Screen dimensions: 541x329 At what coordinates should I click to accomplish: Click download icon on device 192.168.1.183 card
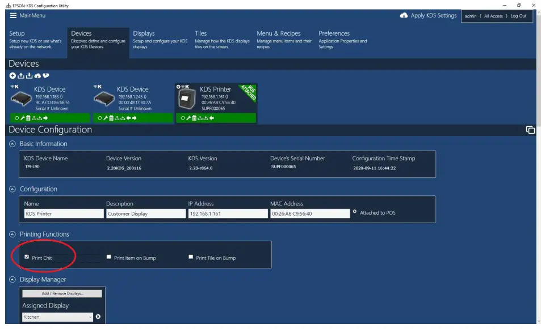[x=40, y=118]
